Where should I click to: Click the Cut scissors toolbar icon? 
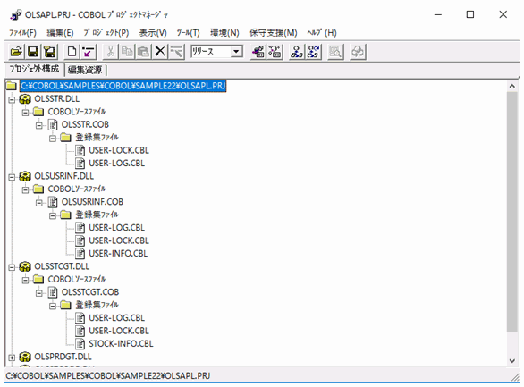(110, 52)
